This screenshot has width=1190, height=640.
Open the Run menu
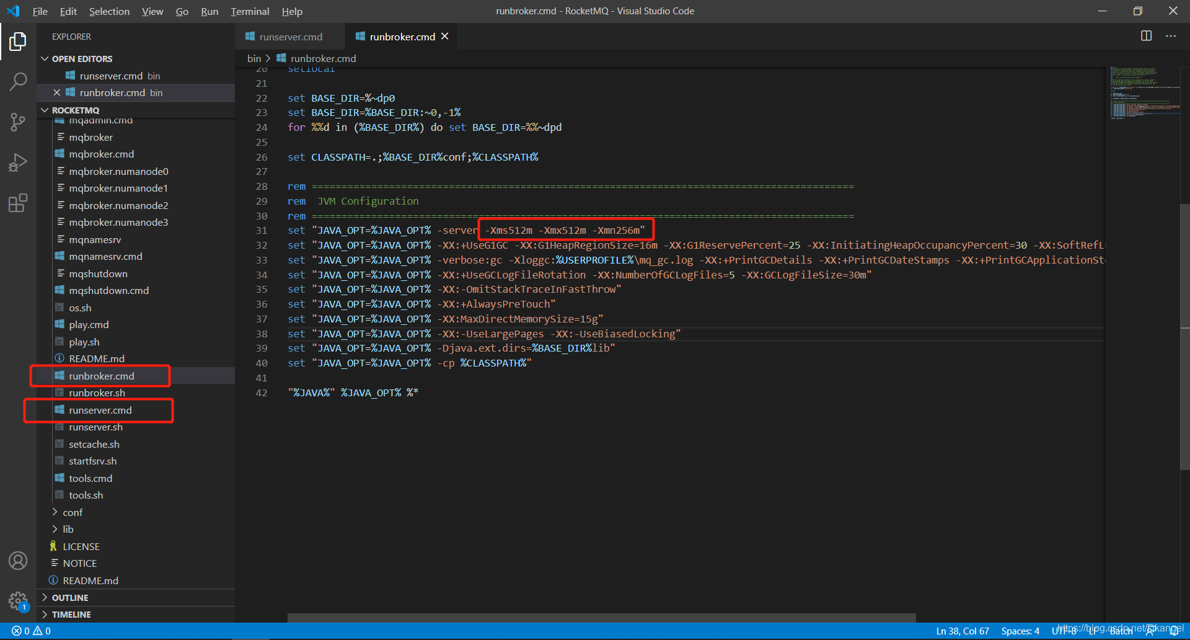pyautogui.click(x=209, y=11)
